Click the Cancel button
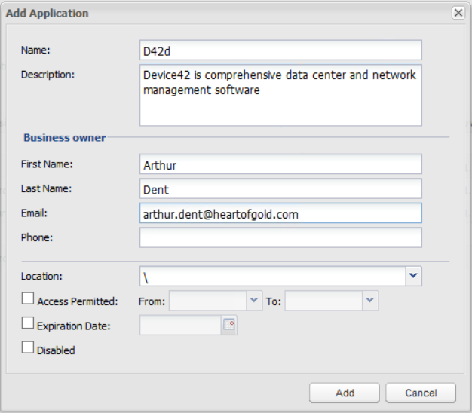Viewport: 472px width, 413px height. coord(421,393)
